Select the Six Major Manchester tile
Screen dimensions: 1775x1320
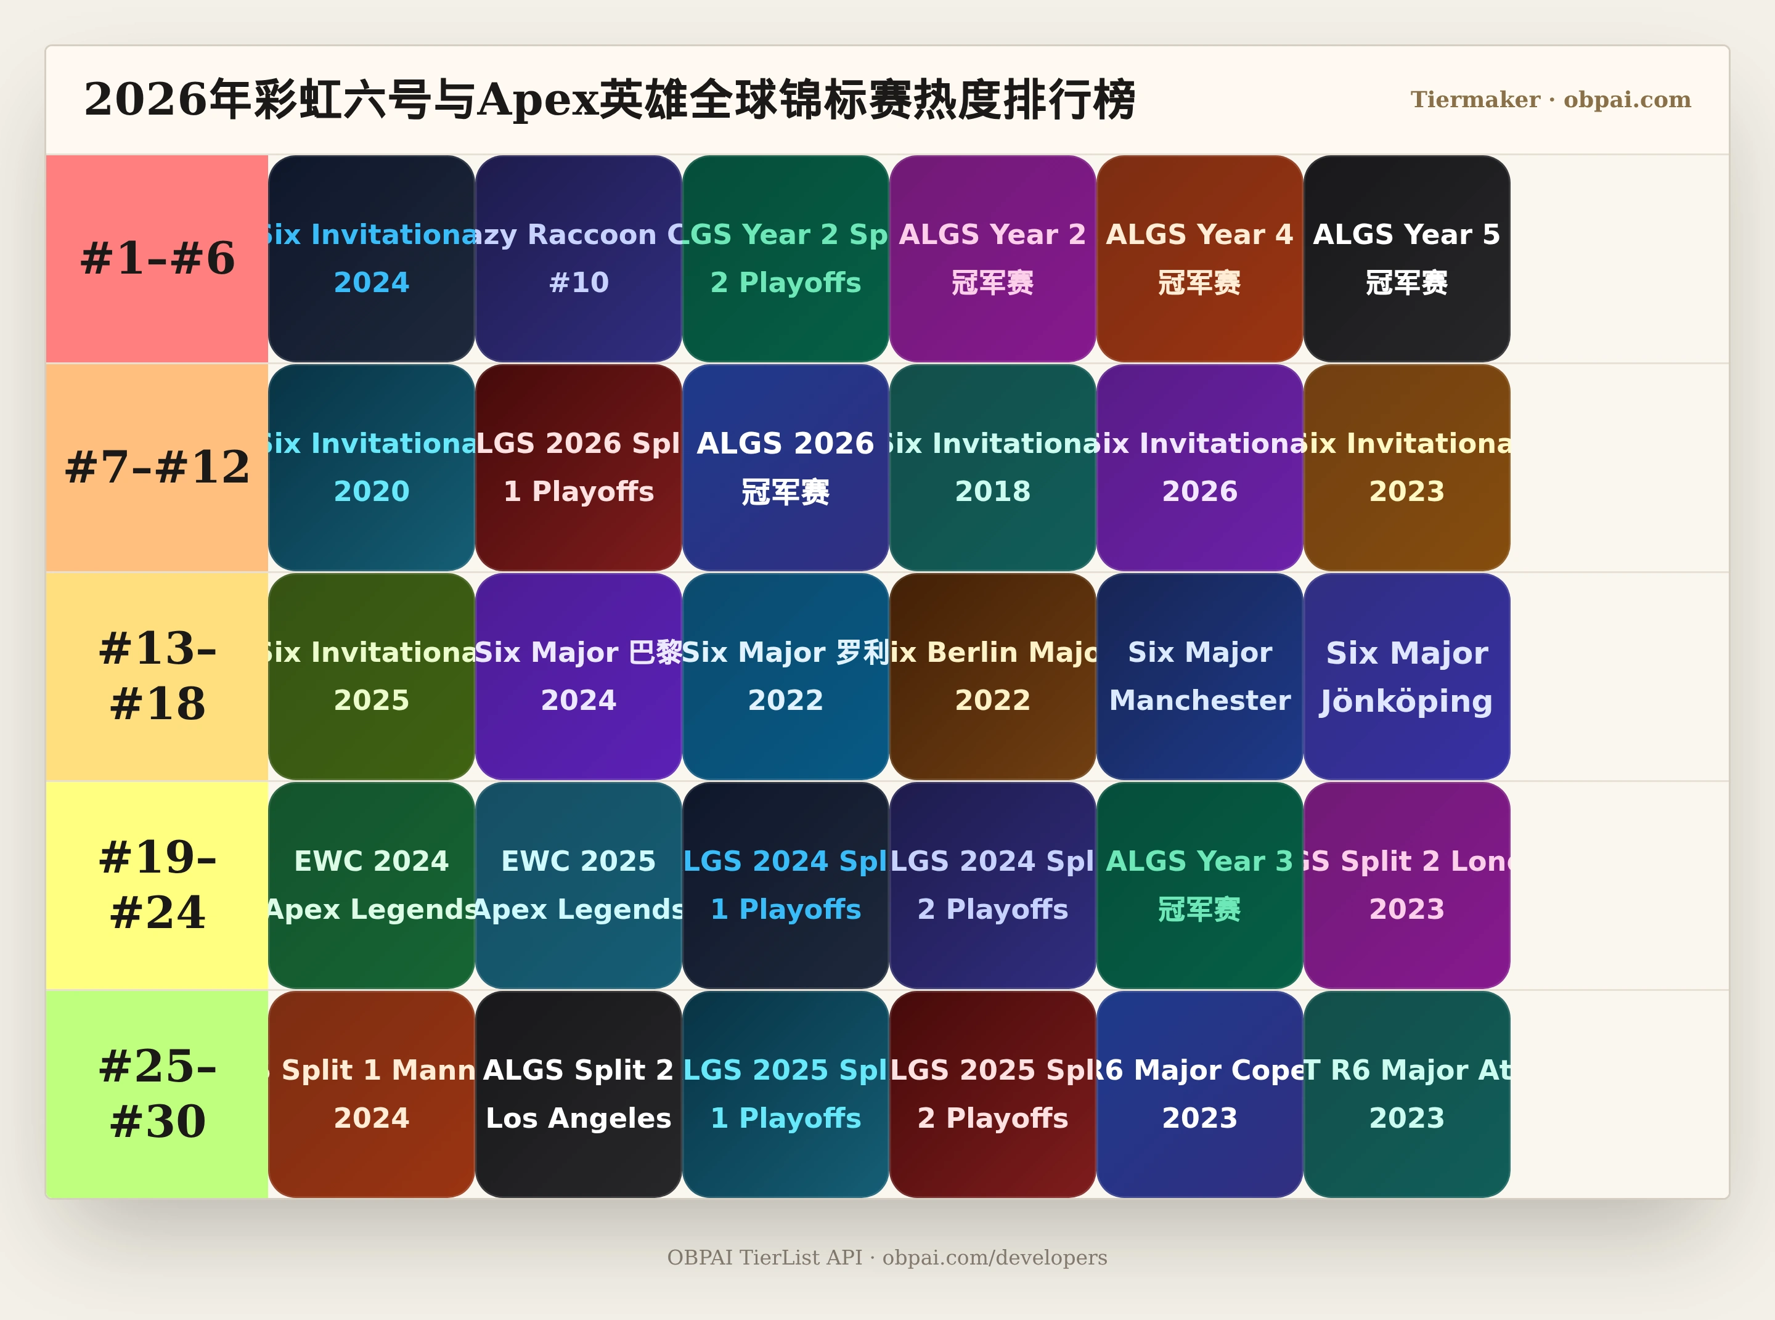point(1199,677)
